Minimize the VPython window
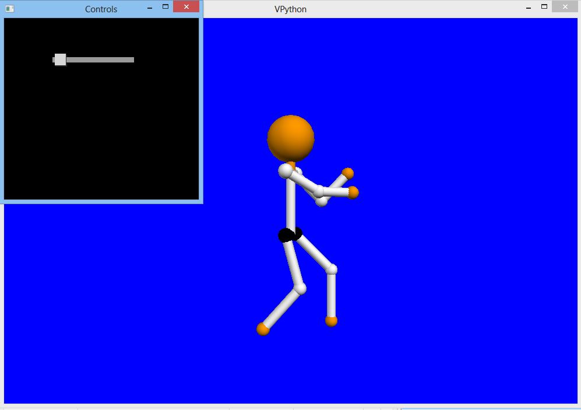The width and height of the screenshot is (581, 410). click(x=529, y=8)
